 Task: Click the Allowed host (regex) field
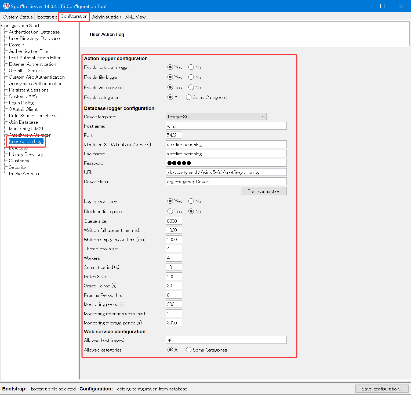pyautogui.click(x=226, y=340)
